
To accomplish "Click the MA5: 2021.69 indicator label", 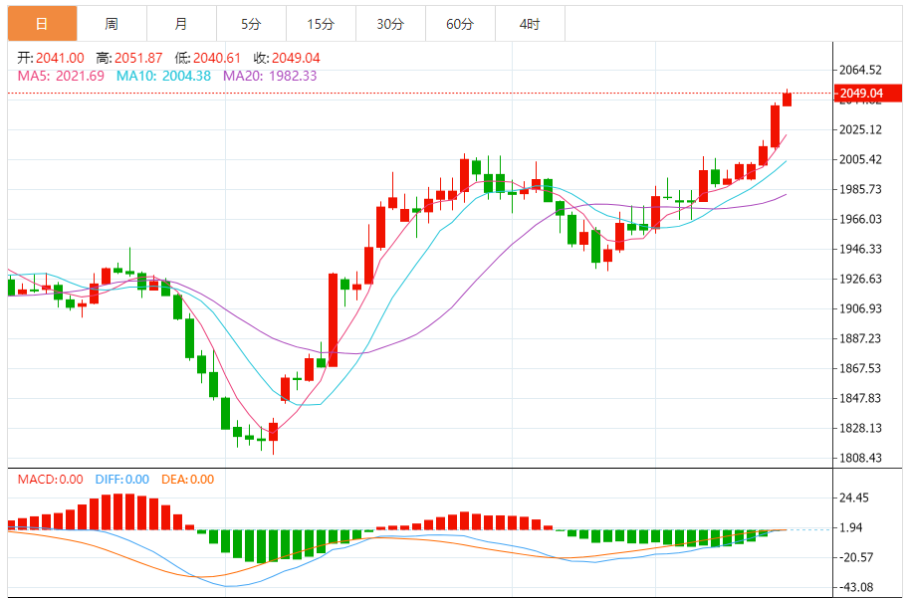I will [x=61, y=76].
